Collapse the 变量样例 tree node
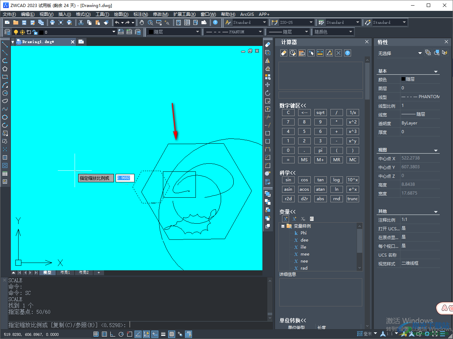 click(x=283, y=226)
